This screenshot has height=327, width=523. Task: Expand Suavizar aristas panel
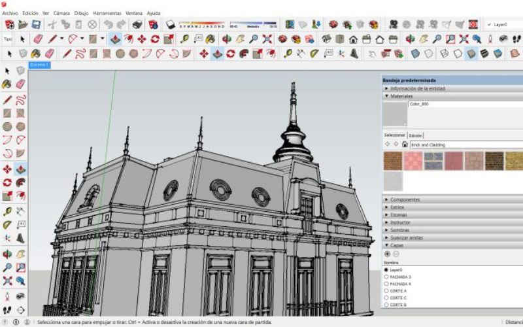coord(452,237)
